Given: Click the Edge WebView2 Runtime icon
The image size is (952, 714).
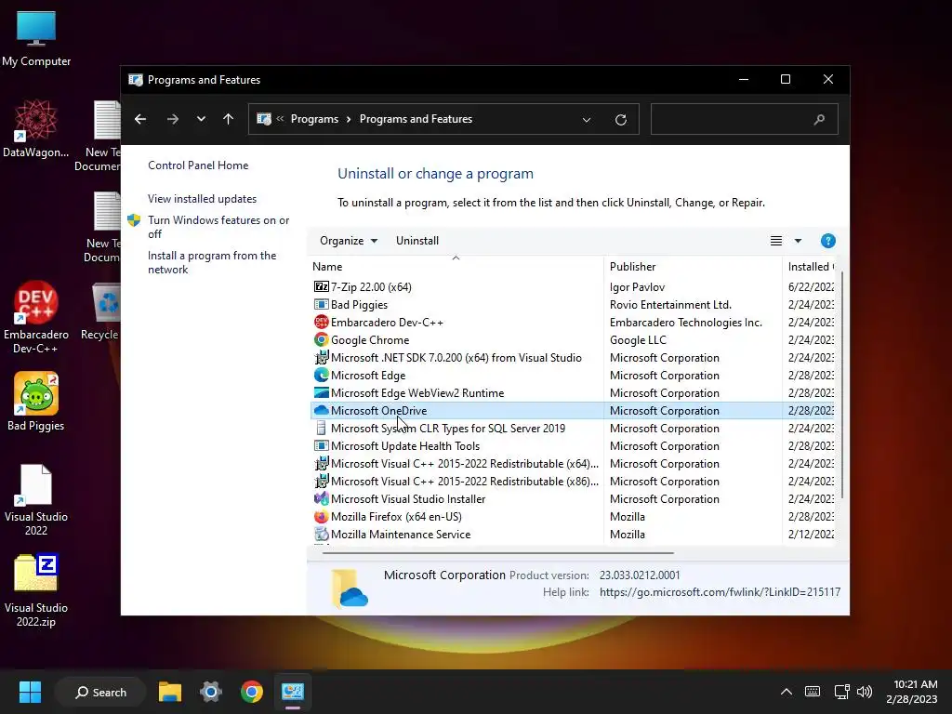Looking at the screenshot, I should [321, 392].
